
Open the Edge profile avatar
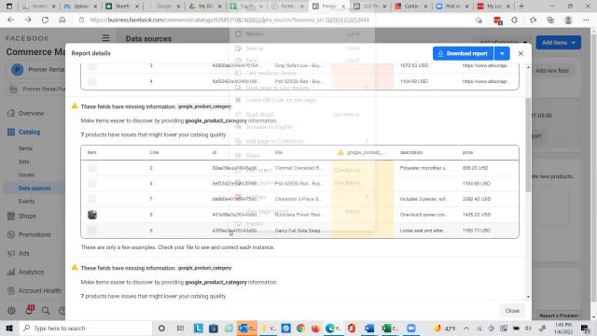[x=568, y=20]
